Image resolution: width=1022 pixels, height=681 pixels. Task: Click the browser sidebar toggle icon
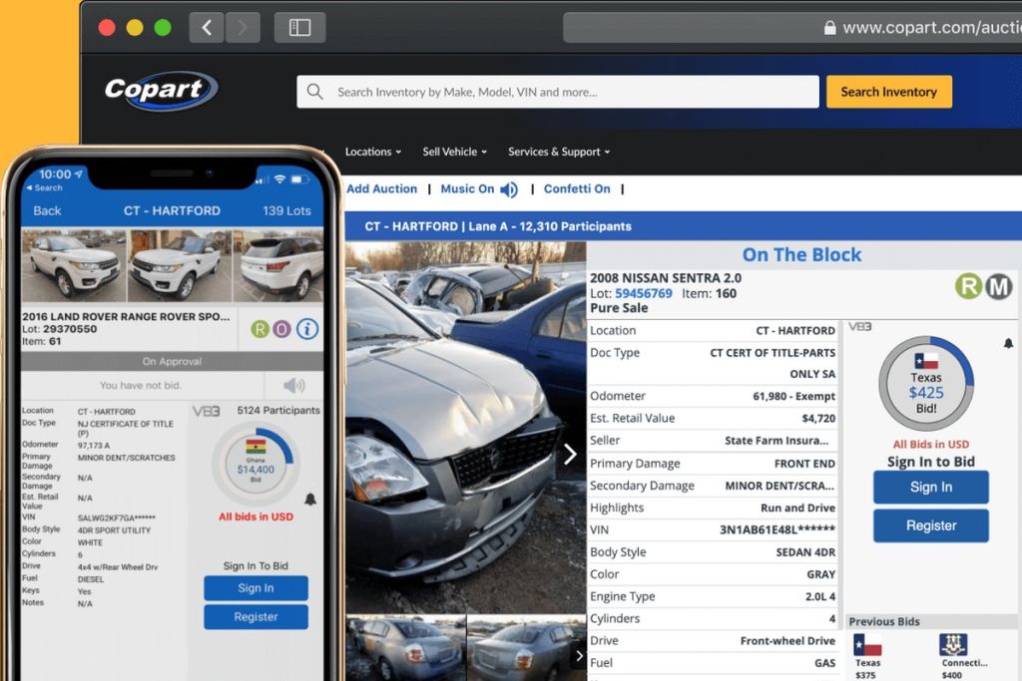(x=299, y=28)
